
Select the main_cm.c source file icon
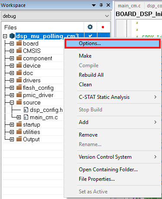point(26,117)
